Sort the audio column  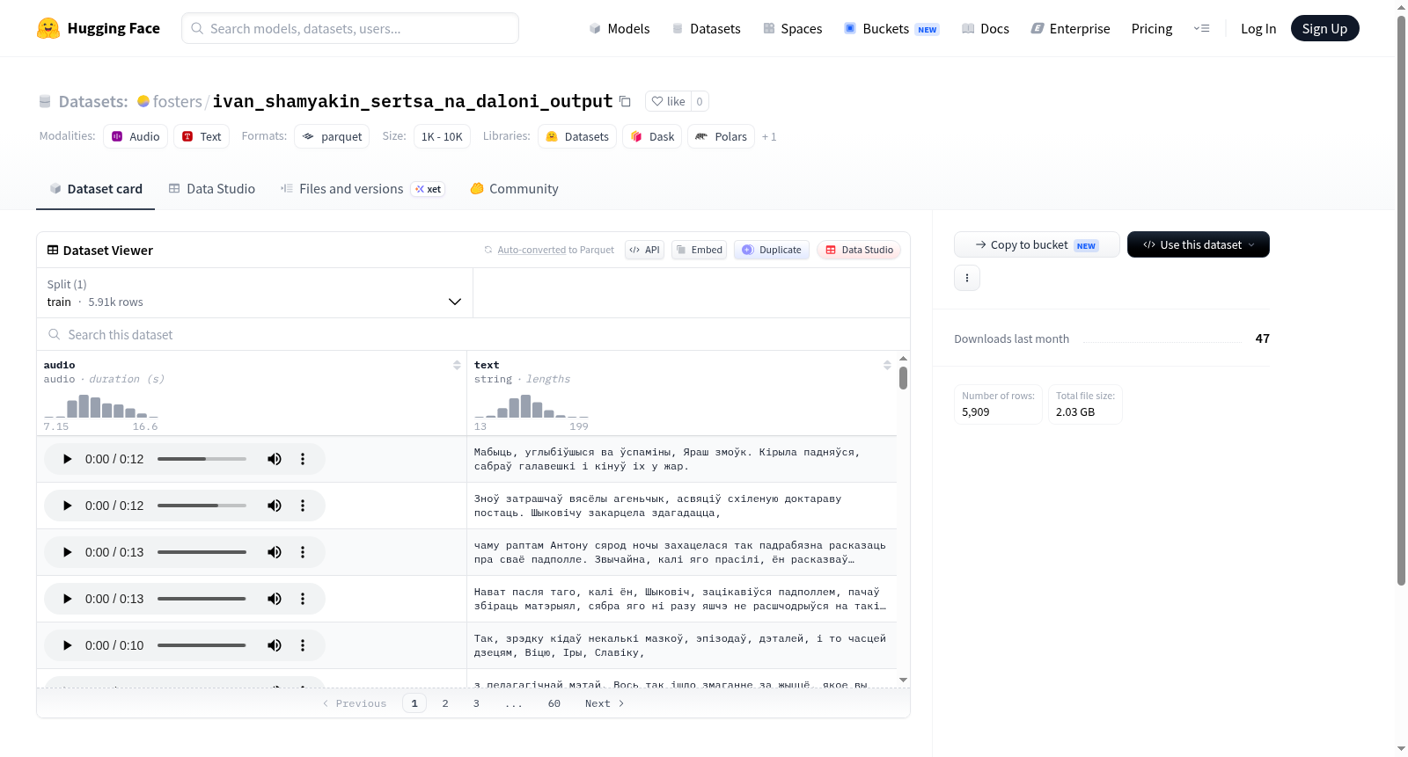pyautogui.click(x=457, y=365)
